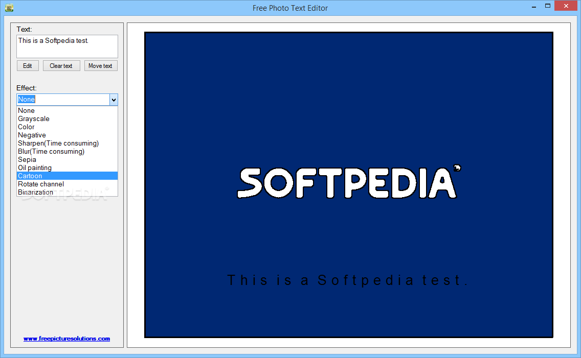The image size is (581, 358).
Task: Maximize the Free Photo Text Editor window
Action: (x=548, y=6)
